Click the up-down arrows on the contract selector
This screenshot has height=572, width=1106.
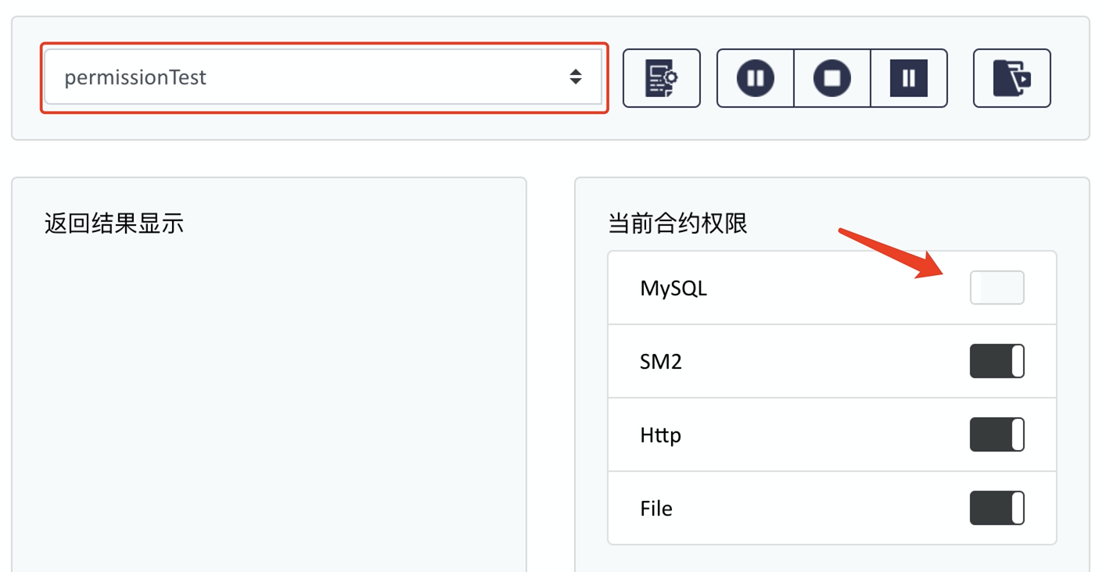click(576, 77)
